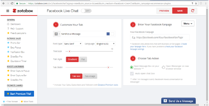This screenshot has width=209, height=106.
Task: Click the key icon in the address bar
Action: pos(193,3)
